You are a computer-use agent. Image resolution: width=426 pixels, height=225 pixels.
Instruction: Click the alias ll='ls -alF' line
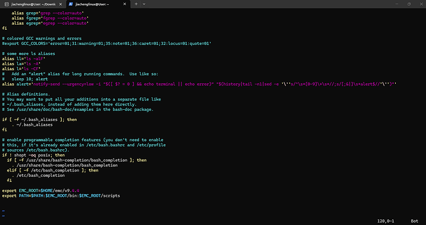23,59
